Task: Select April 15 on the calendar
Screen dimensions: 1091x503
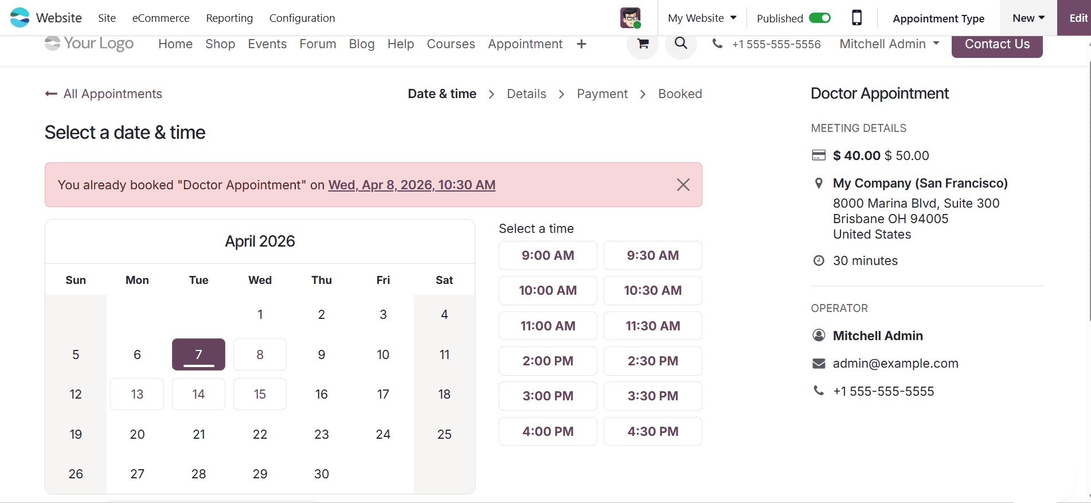Action: point(260,394)
